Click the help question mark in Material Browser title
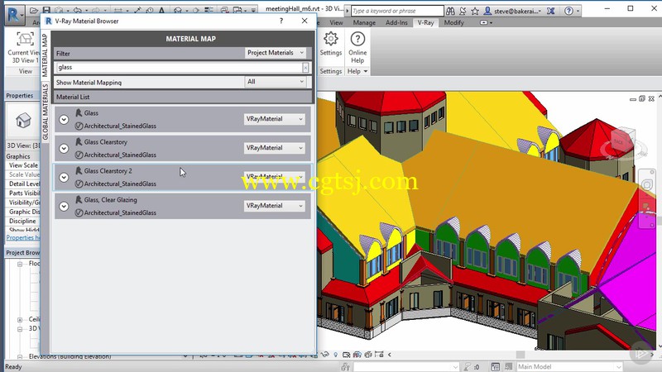The image size is (662, 372). click(x=281, y=21)
